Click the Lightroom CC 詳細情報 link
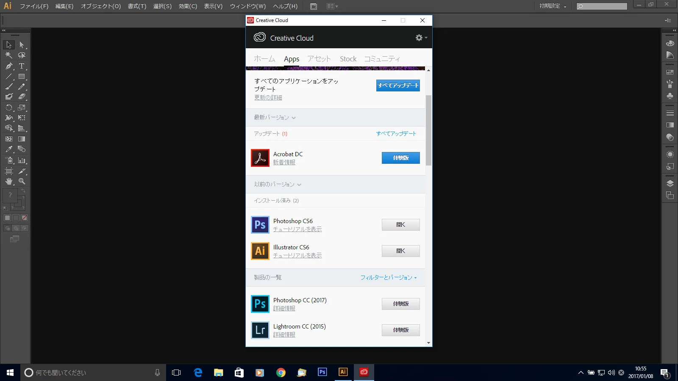Image resolution: width=678 pixels, height=381 pixels. coord(284,335)
